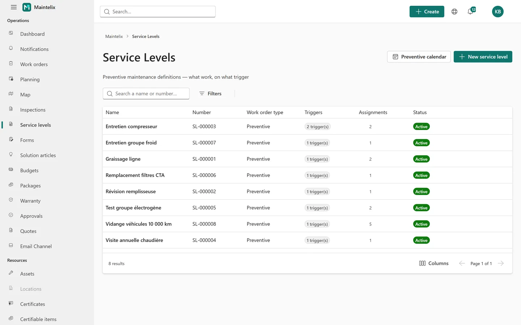Focus the global Search field
521x325 pixels.
point(158,12)
